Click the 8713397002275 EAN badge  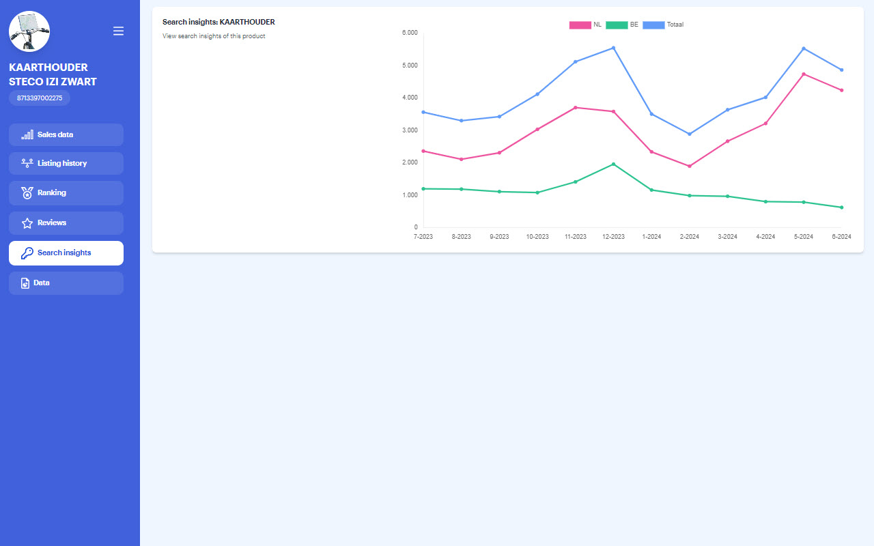pos(40,98)
